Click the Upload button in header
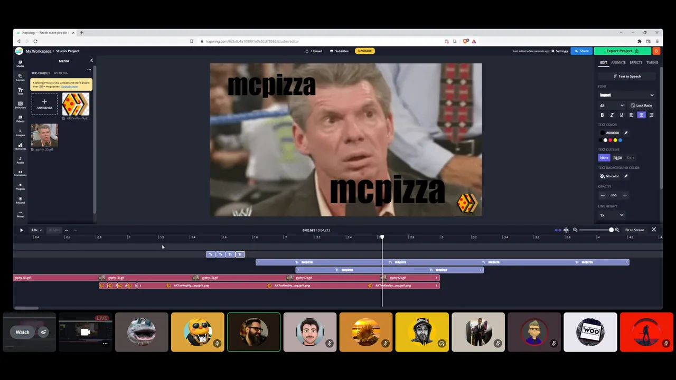The image size is (676, 380). [314, 51]
